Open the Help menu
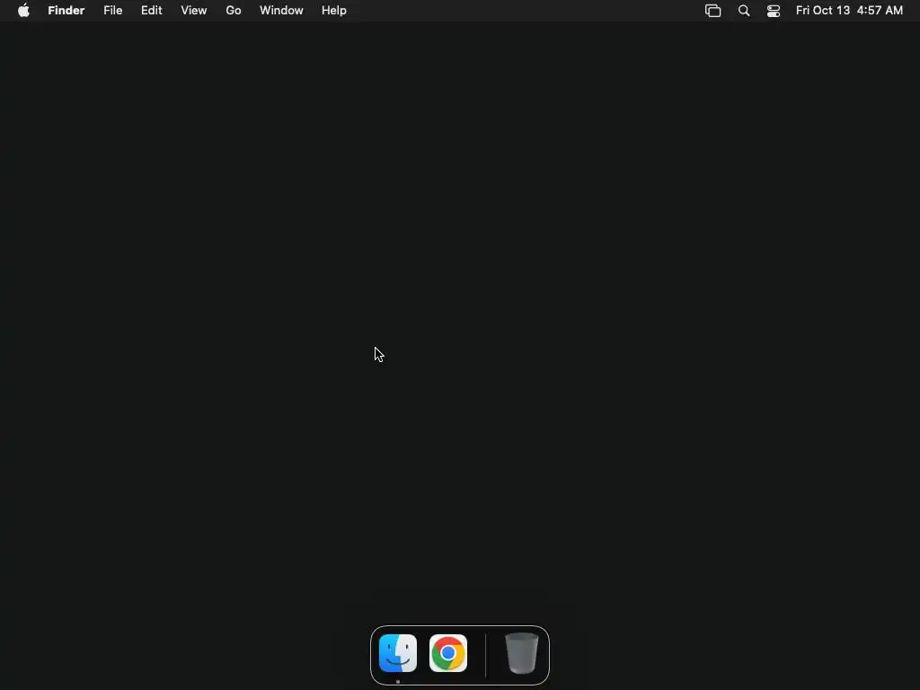Screen dimensions: 920x690 [334, 11]
